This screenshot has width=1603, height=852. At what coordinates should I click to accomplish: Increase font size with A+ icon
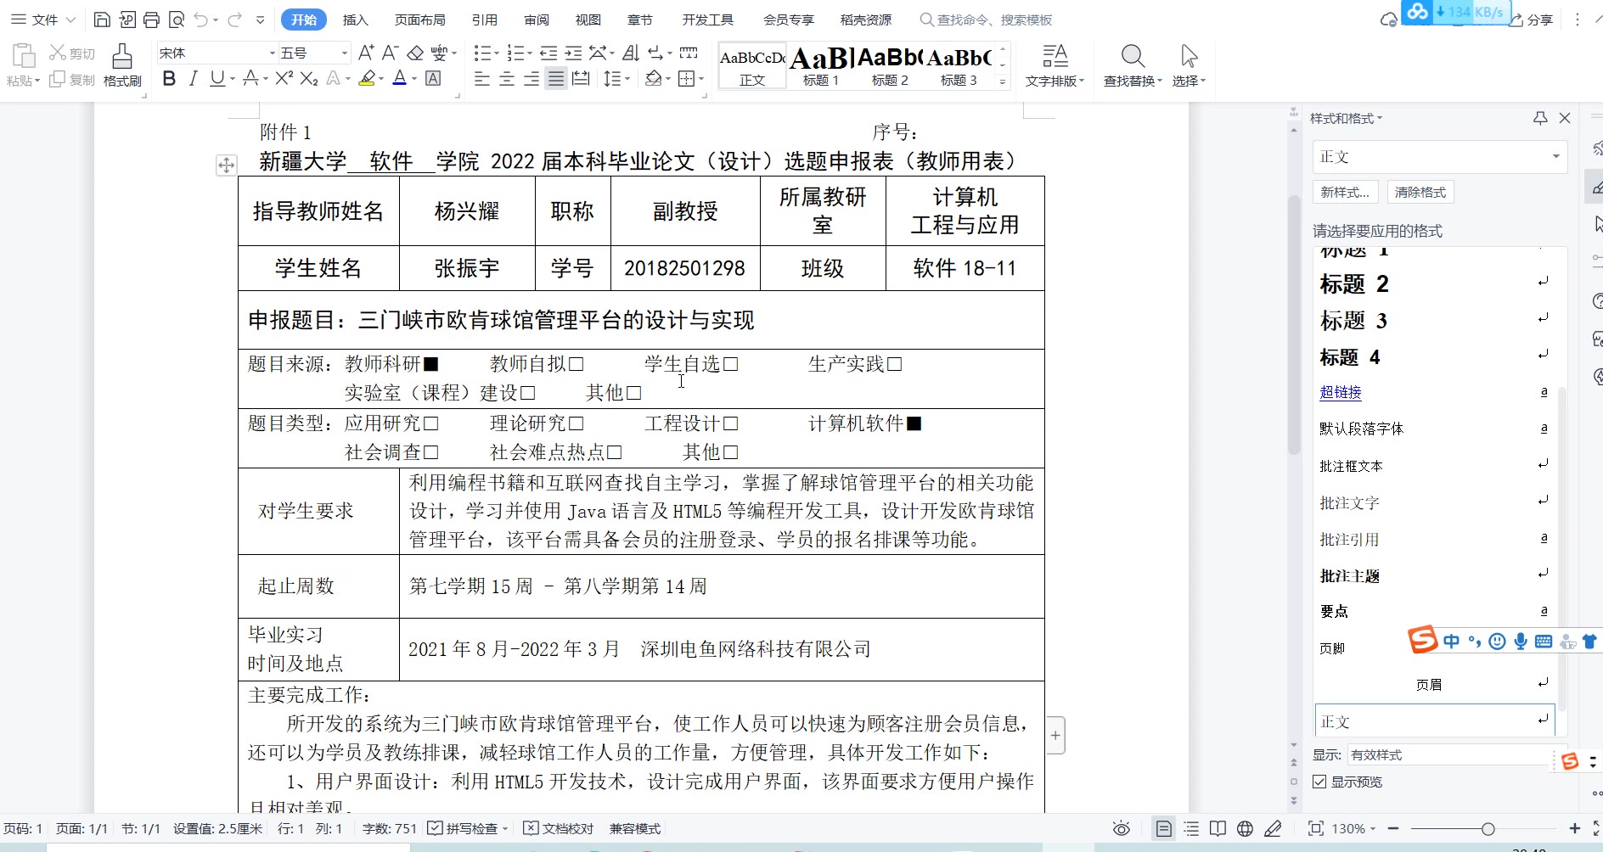(x=366, y=53)
